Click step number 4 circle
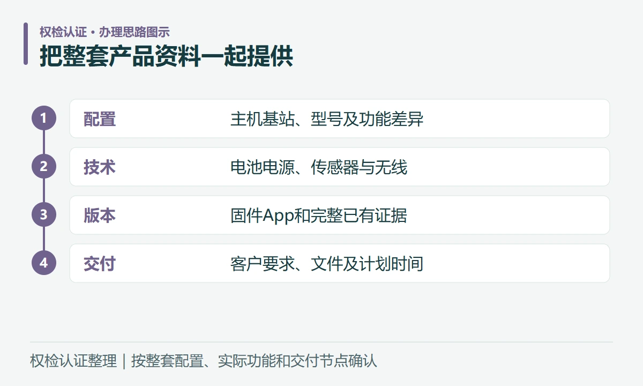643x386 pixels. (44, 263)
